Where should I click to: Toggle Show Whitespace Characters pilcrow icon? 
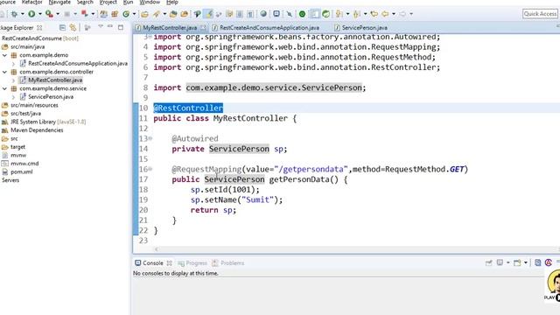[x=250, y=14]
